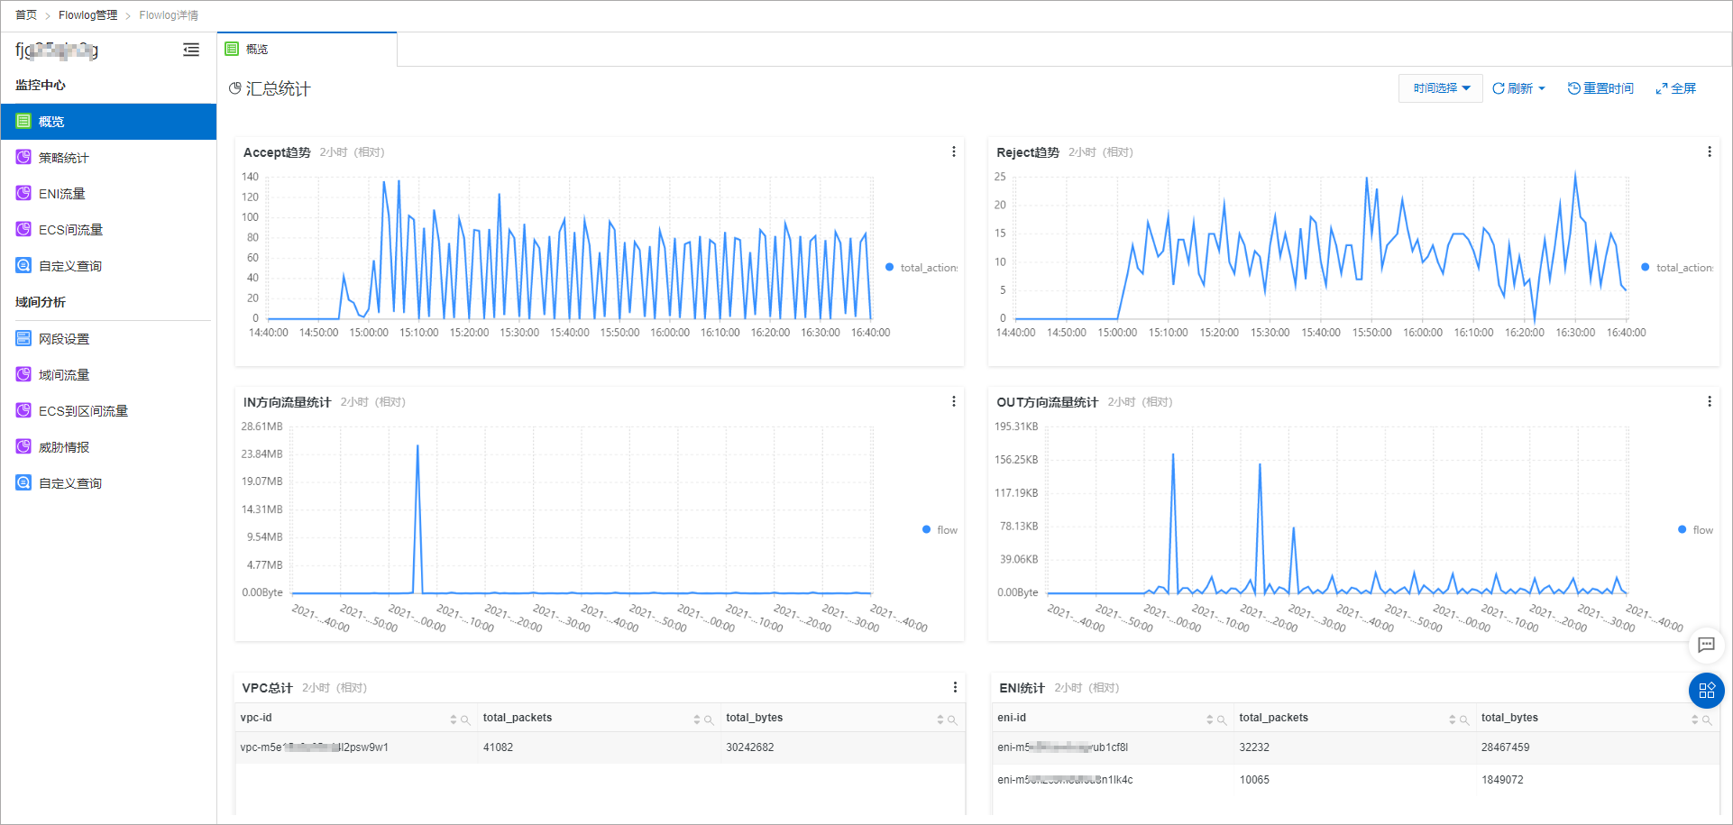Viewport: 1733px width, 825px height.
Task: Click eni-id ending in ub1cf8l
Action: click(1062, 747)
